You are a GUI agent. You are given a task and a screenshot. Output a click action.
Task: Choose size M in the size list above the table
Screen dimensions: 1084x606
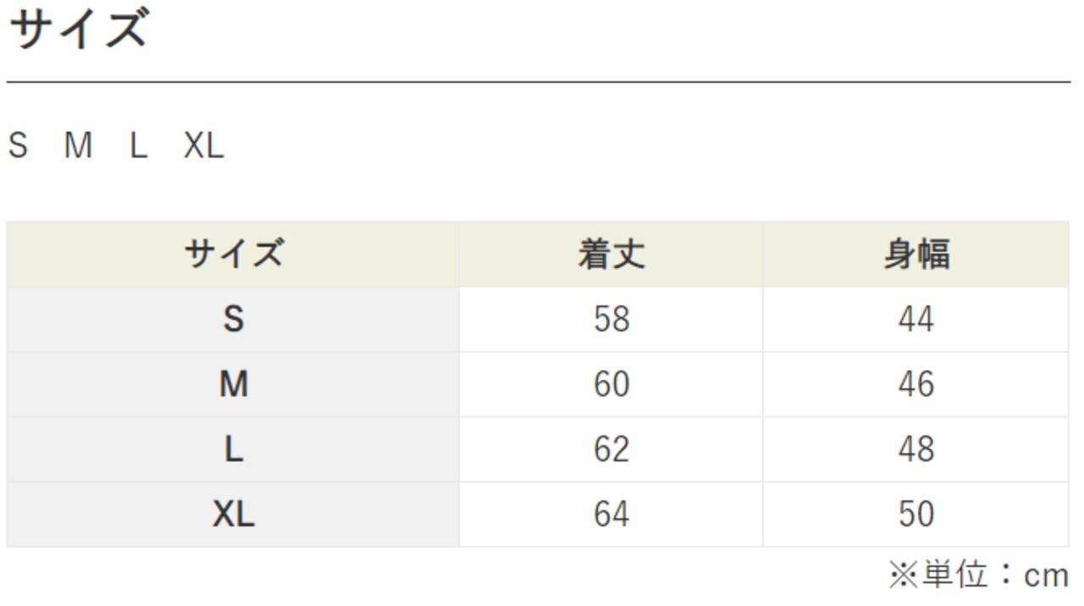[78, 146]
